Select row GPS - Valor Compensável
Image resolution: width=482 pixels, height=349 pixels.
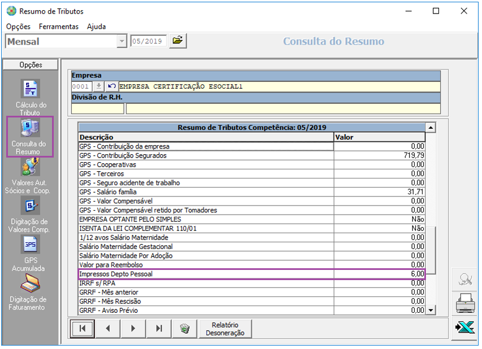coord(252,201)
